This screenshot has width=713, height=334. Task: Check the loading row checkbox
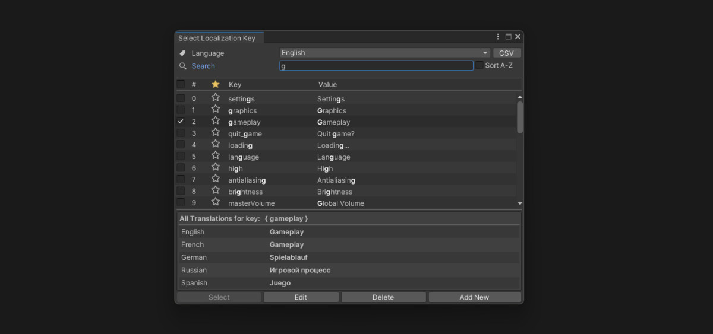coord(181,145)
